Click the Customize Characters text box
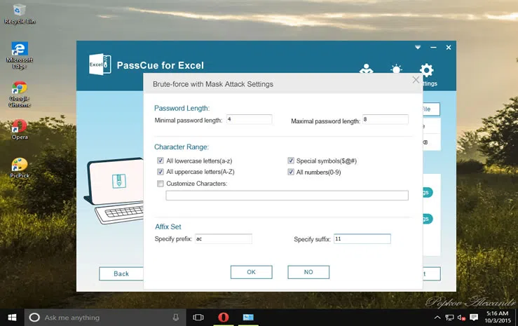518x326 pixels. point(287,195)
